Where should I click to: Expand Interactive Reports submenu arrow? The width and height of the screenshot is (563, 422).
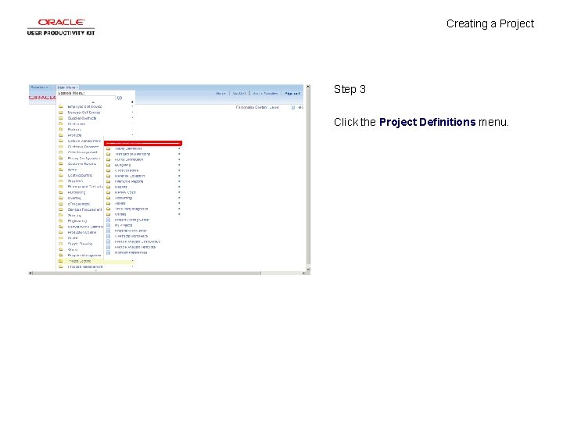(x=179, y=181)
